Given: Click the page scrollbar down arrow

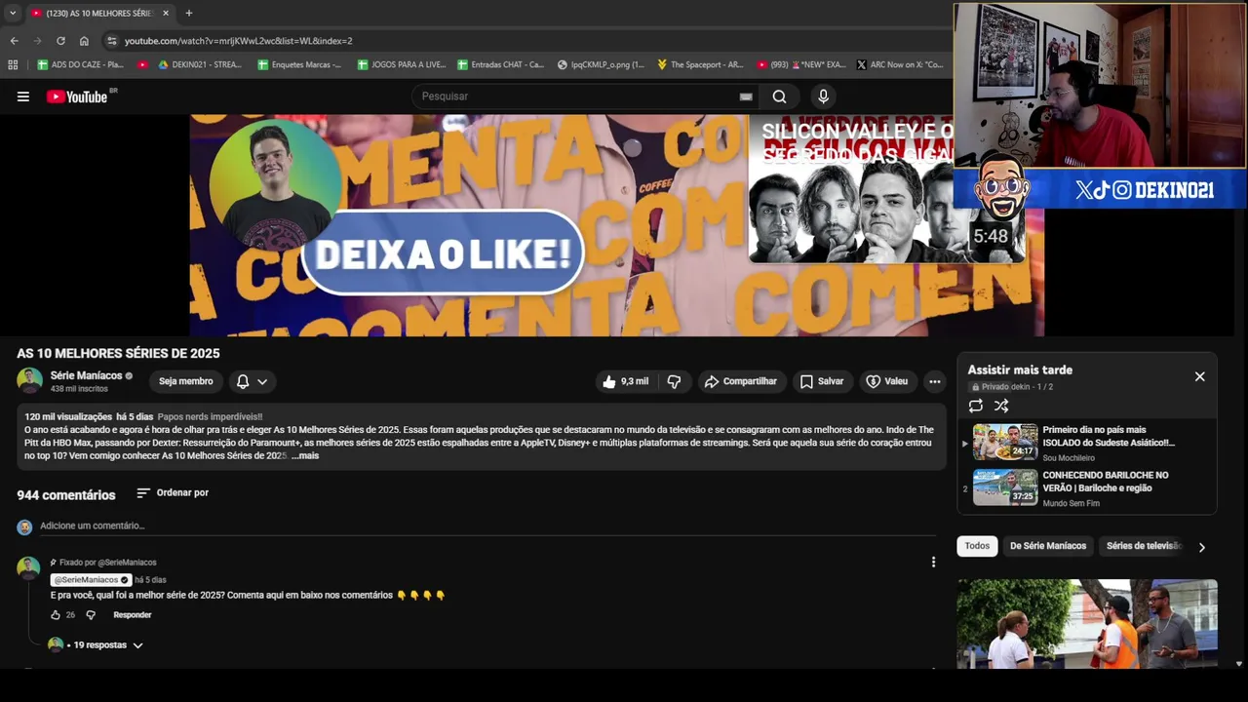Looking at the screenshot, I should tap(1239, 664).
